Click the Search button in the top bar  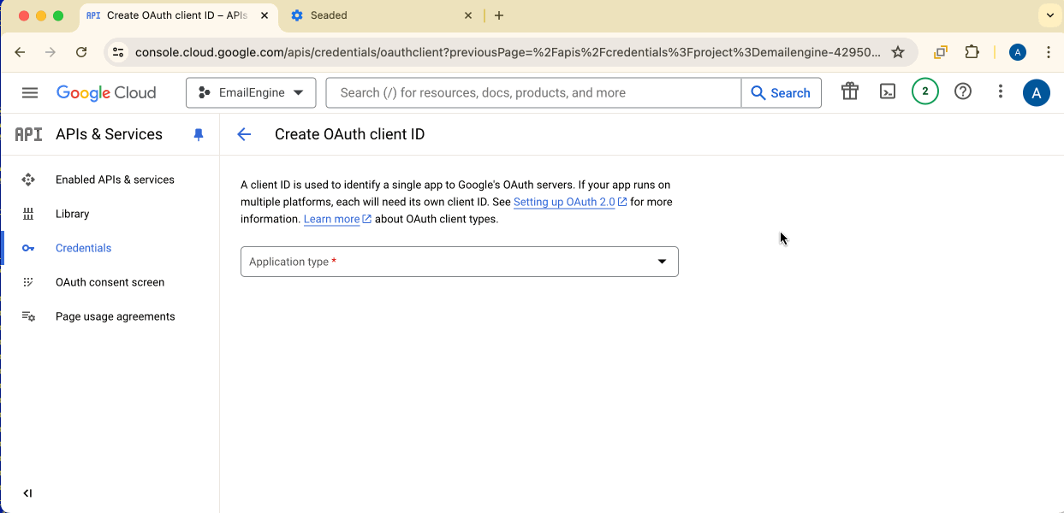coord(780,91)
